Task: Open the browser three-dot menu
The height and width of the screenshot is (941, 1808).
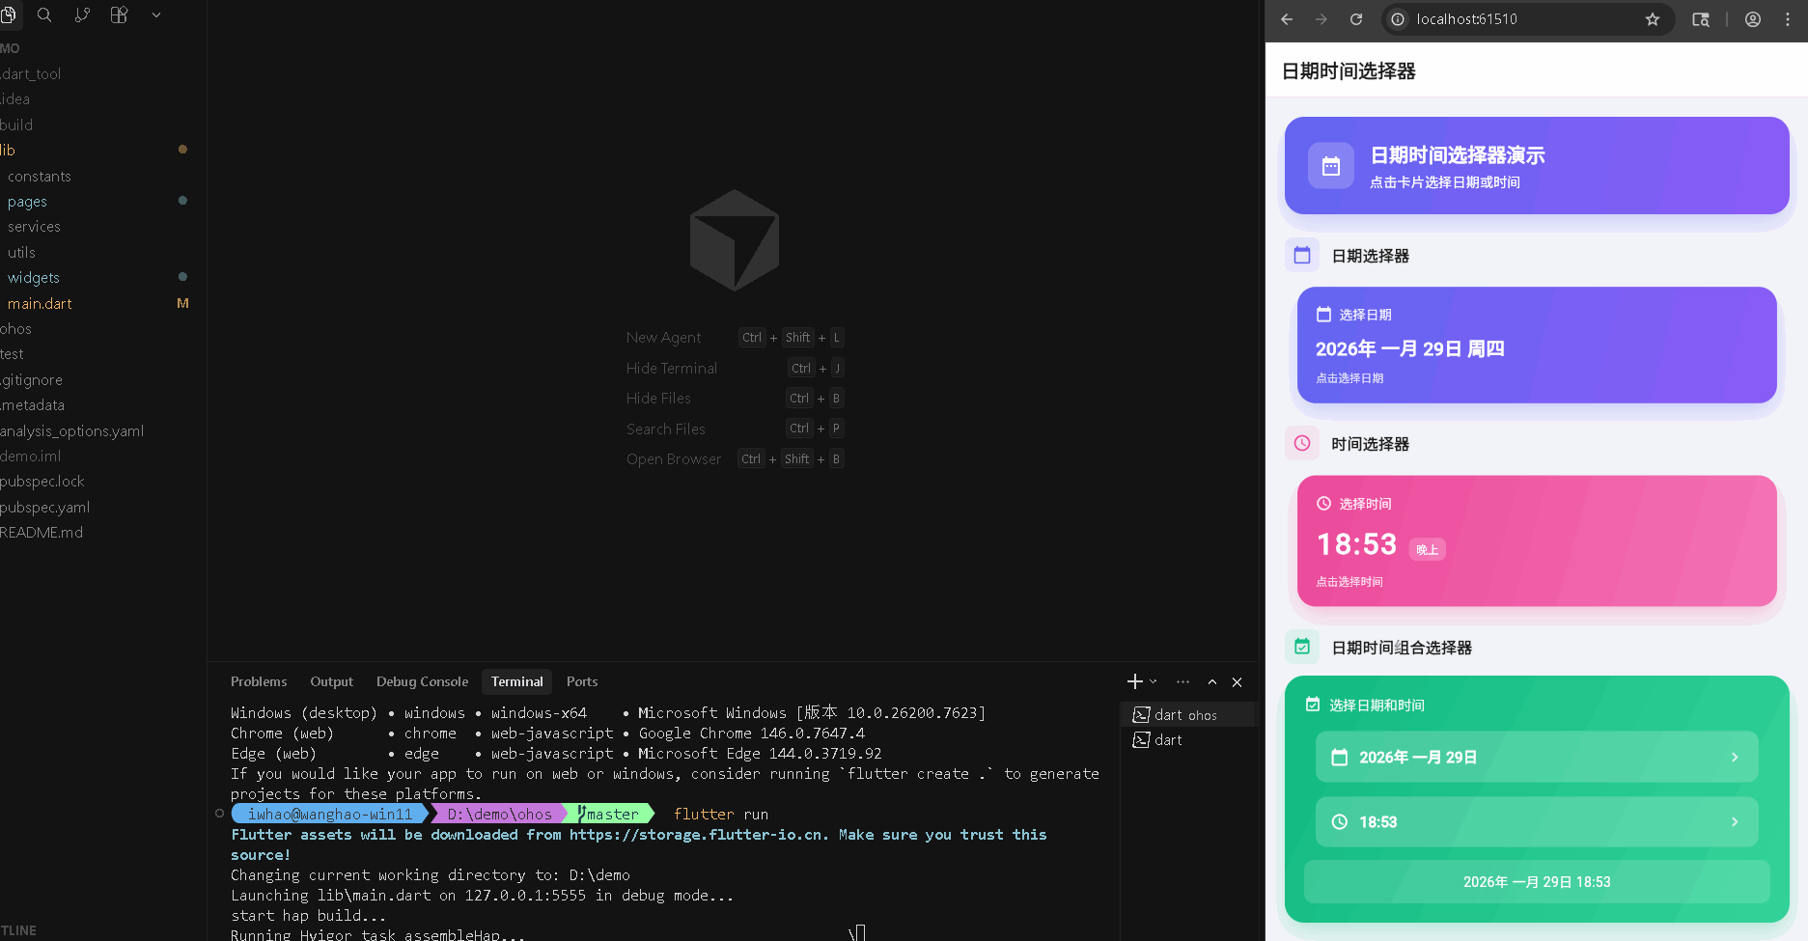Action: point(1788,19)
